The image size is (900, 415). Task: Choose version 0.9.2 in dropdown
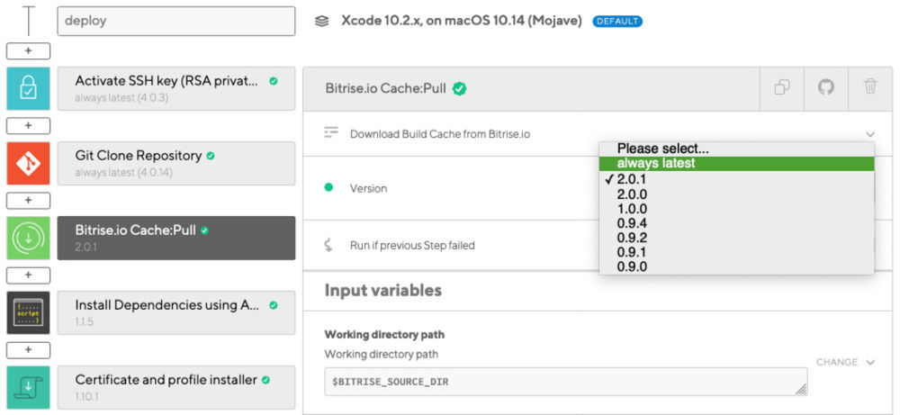click(x=736, y=238)
